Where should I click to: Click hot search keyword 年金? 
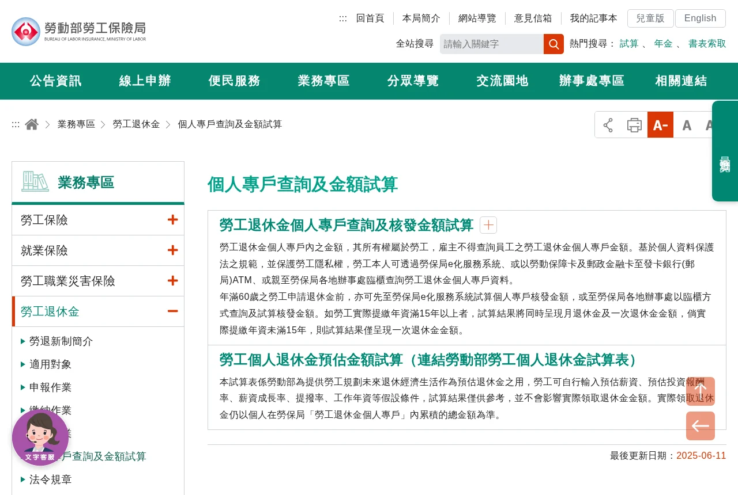663,44
